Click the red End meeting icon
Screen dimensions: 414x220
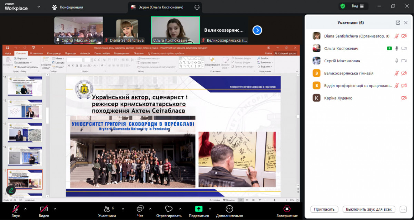pos(287,209)
